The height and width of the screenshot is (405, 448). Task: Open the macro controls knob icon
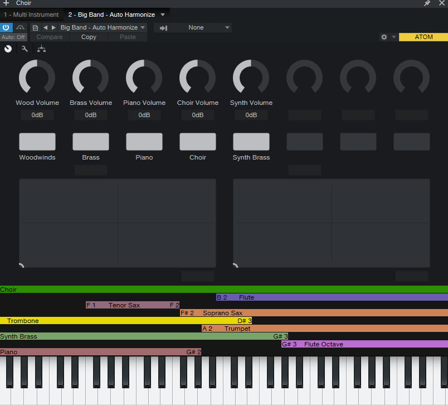click(x=8, y=49)
